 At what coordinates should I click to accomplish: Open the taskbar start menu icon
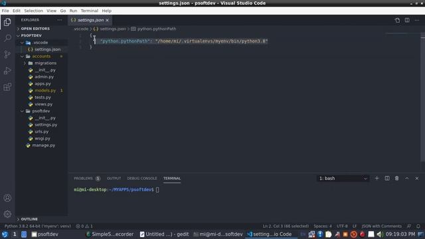tap(5, 234)
